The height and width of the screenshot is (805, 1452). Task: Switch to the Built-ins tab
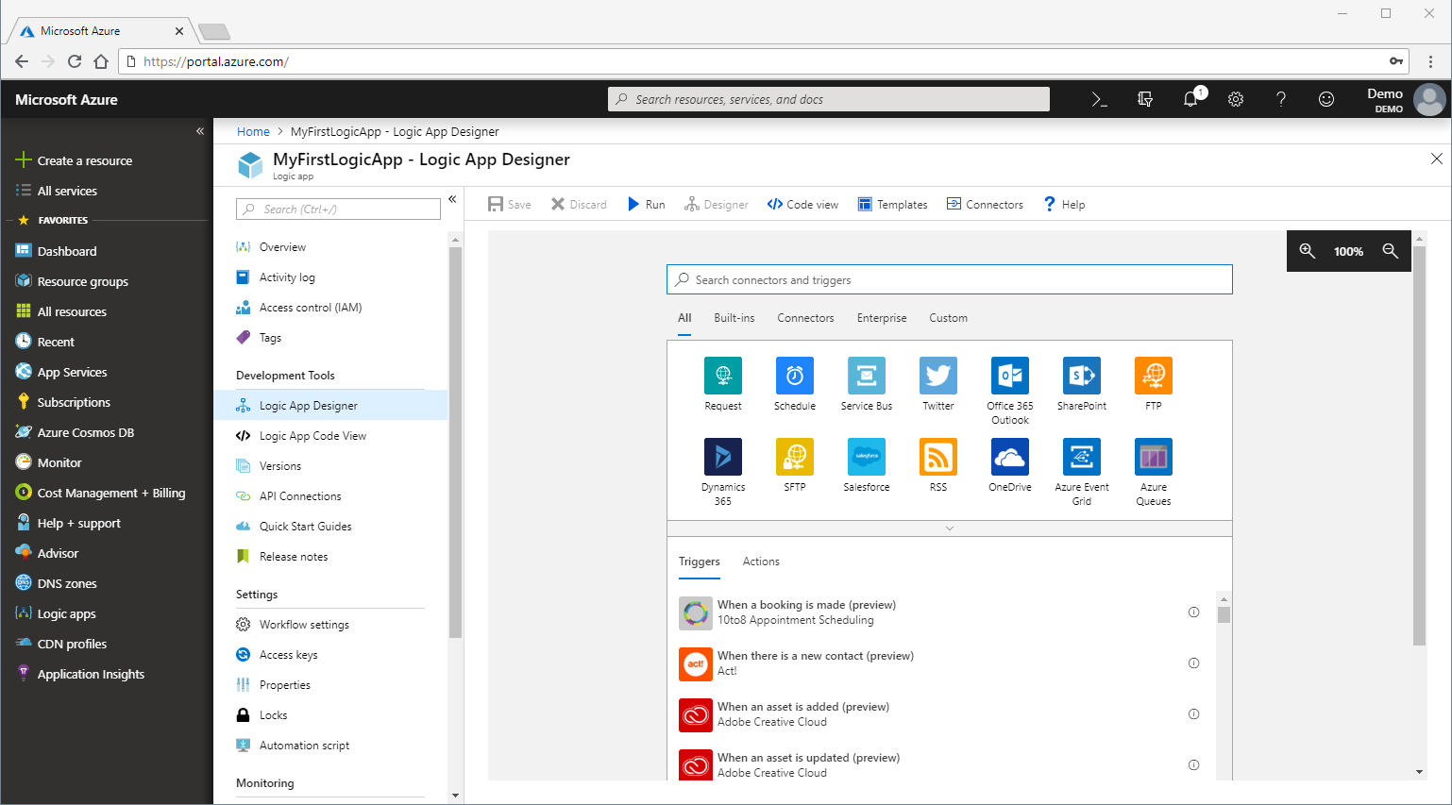tap(734, 318)
